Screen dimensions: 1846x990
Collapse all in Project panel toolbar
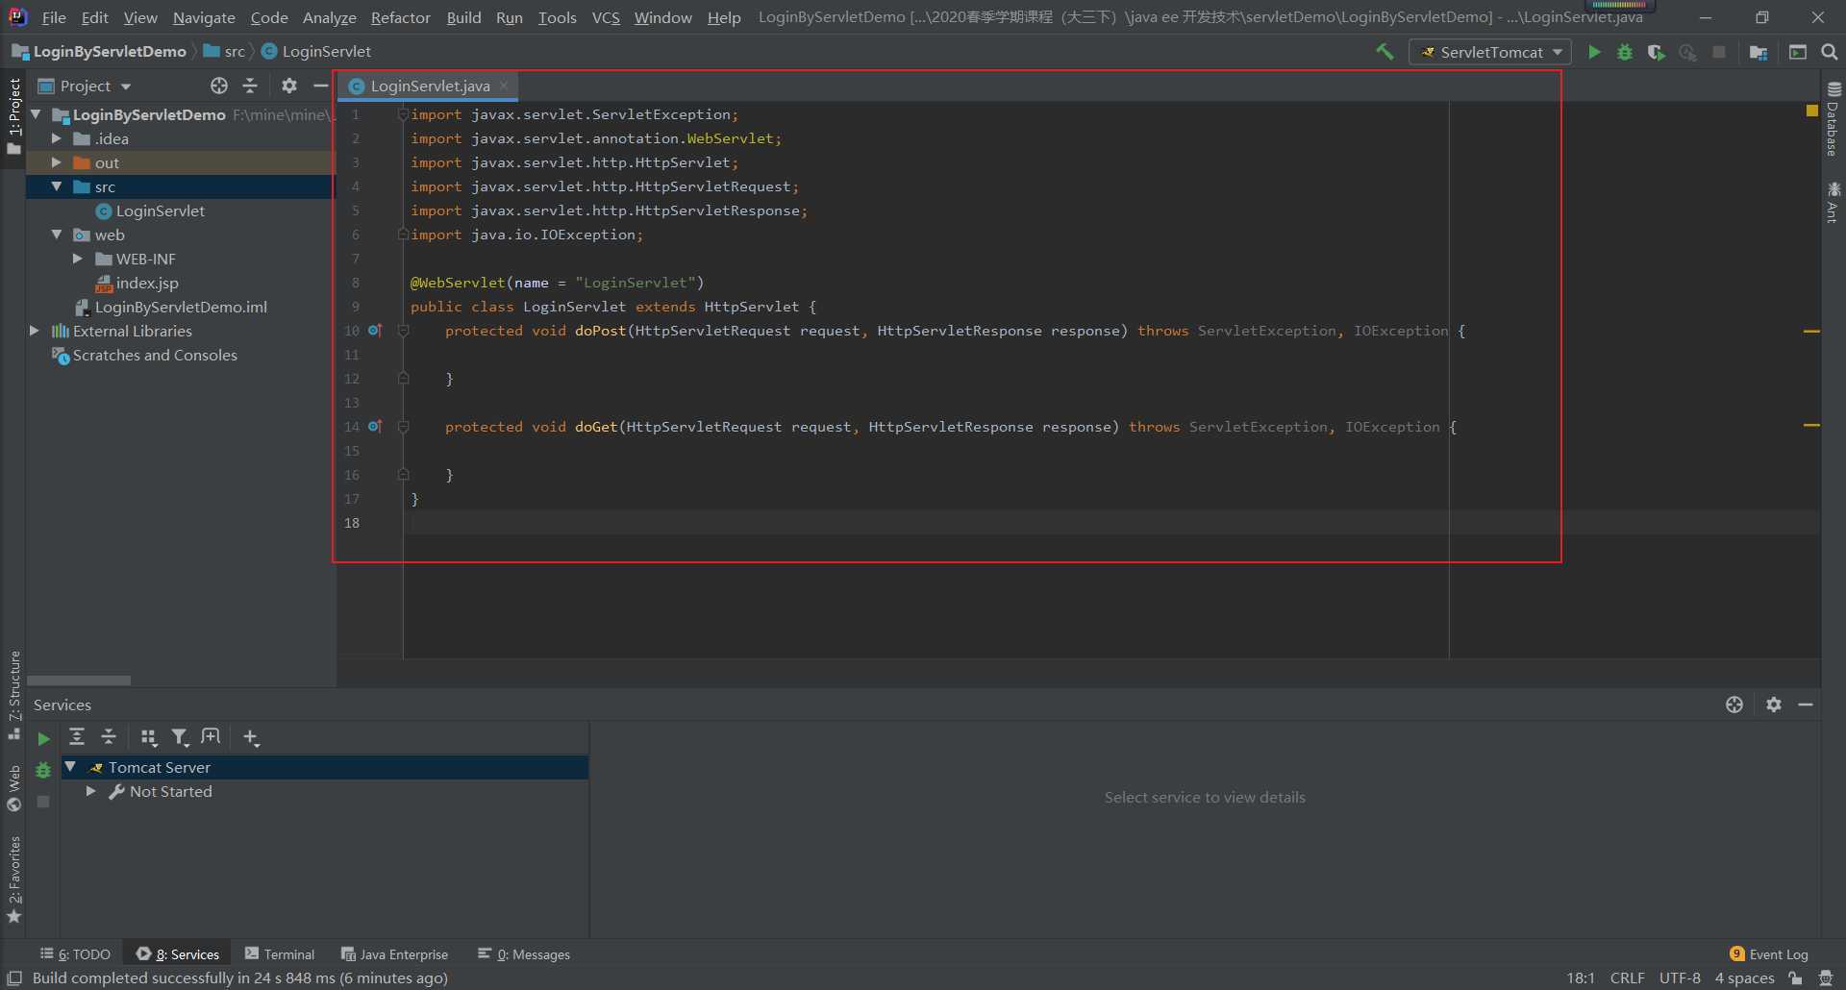250,86
